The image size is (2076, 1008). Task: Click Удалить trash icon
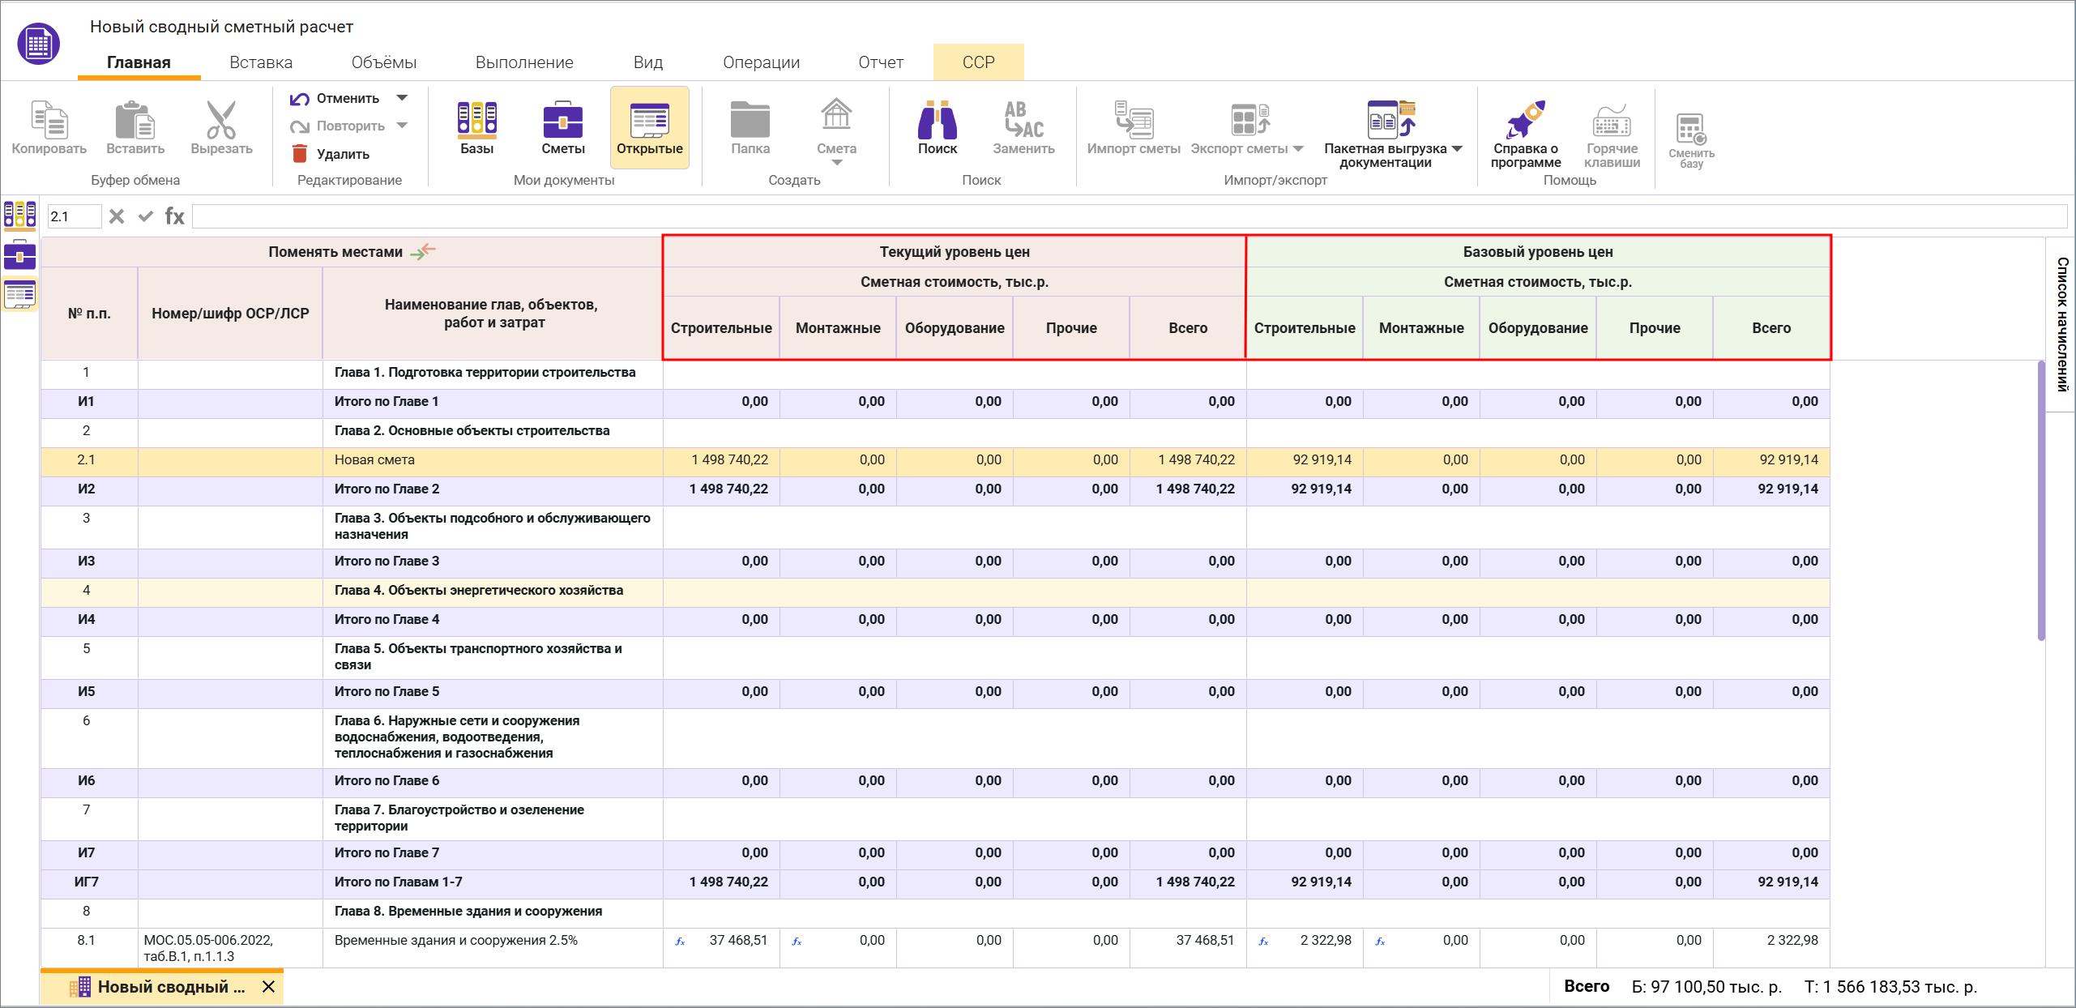pyautogui.click(x=300, y=154)
